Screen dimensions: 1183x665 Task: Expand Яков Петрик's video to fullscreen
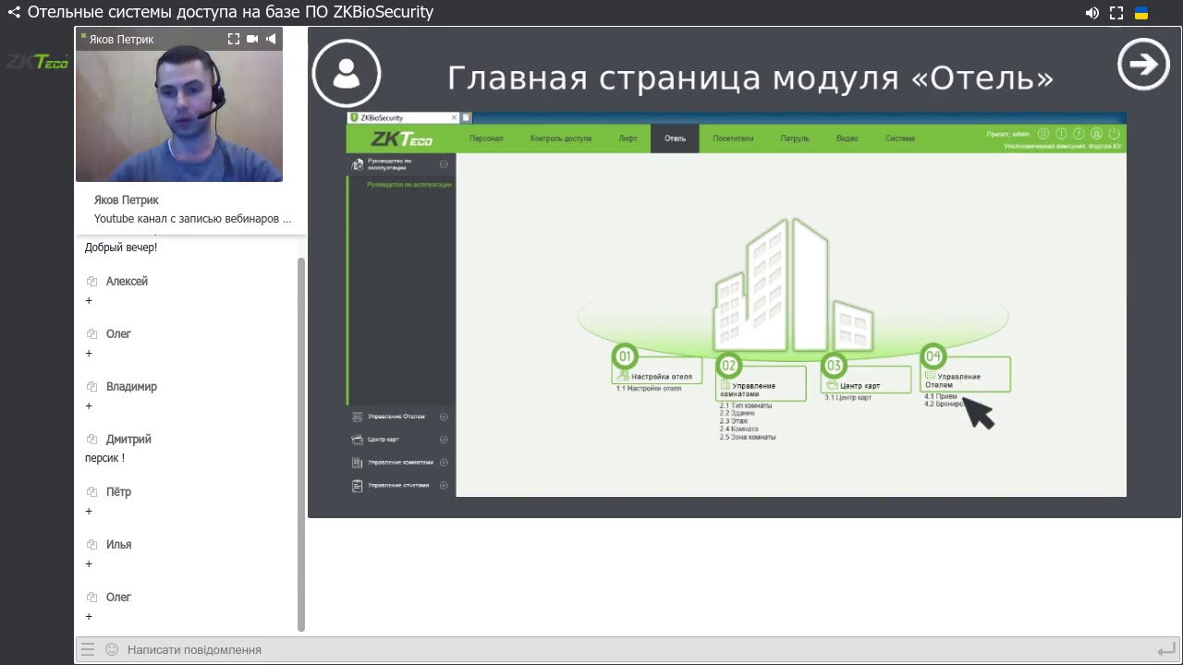point(234,39)
